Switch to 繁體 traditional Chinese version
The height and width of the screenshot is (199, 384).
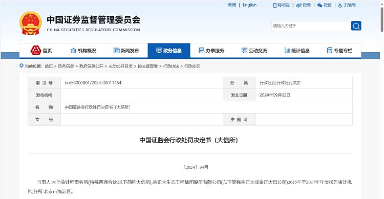click(232, 5)
